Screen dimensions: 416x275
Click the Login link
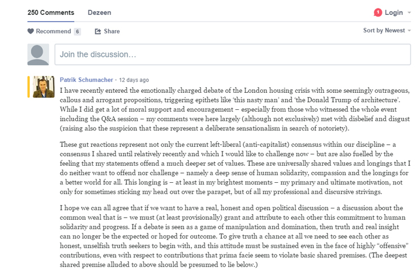394,13
